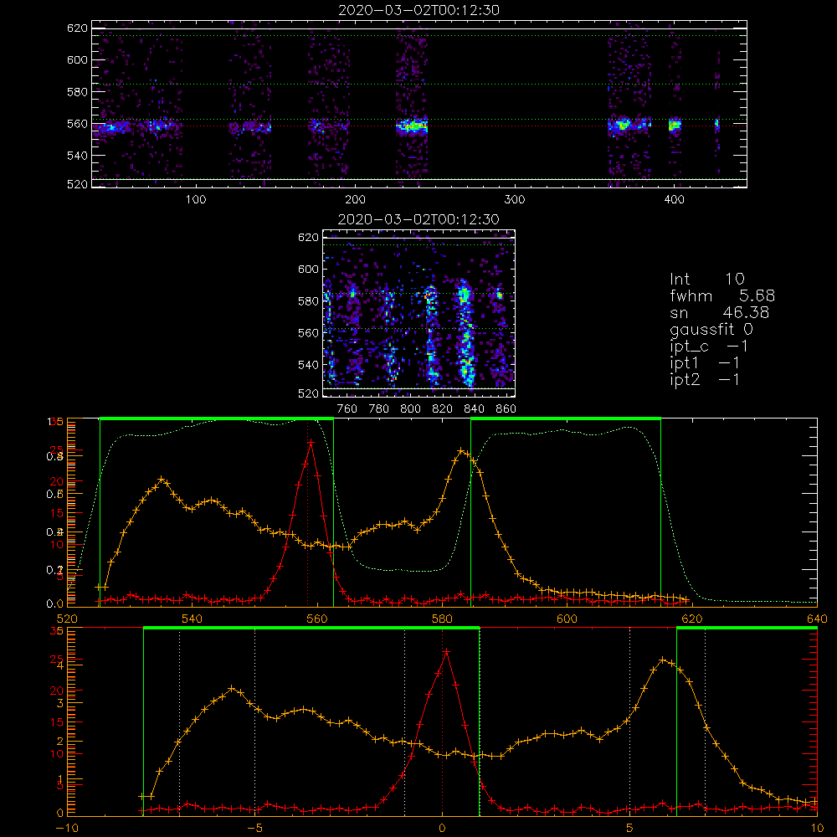Viewport: 837px width, 837px height.
Task: Click the middle plot title 2020-03-02T00:12:30
Action: (x=418, y=219)
